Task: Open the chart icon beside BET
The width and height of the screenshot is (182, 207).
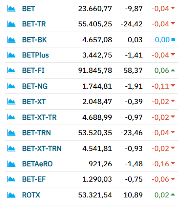Action: coord(11,9)
